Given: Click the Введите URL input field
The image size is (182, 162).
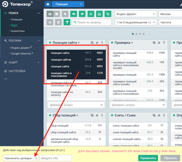Looking at the screenshot, I should coord(56,158).
